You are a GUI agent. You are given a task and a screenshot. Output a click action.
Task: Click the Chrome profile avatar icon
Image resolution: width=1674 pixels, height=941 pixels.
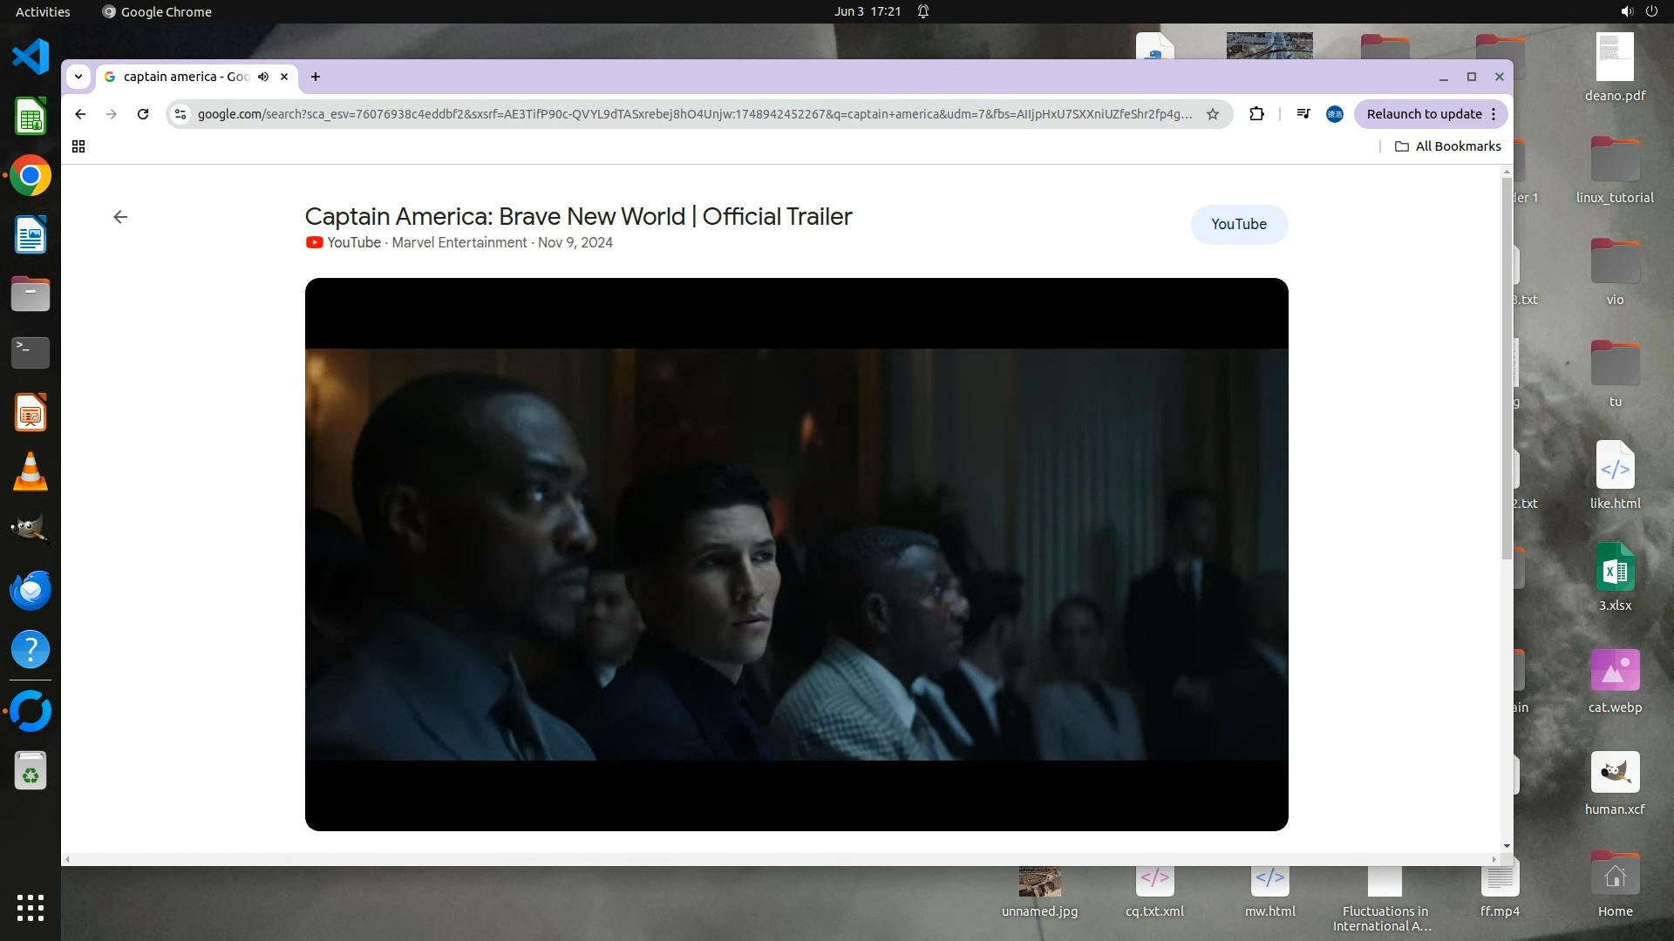coord(1334,114)
